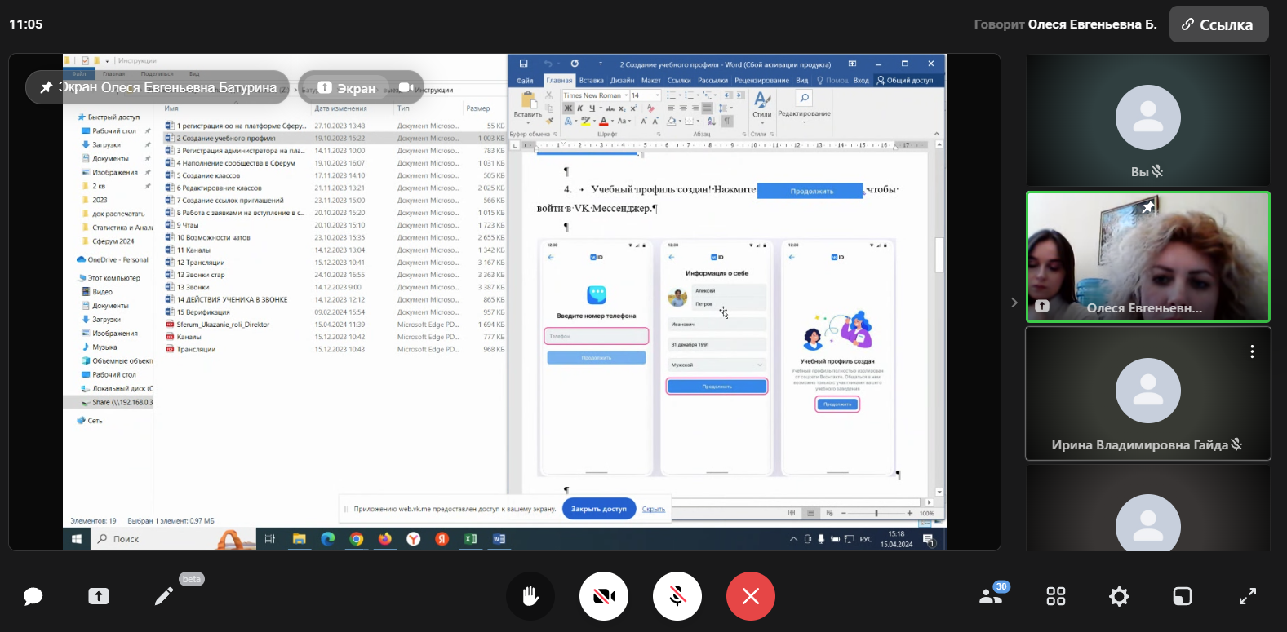Viewport: 1287px width, 632px height.
Task: Click your own participant tile
Action: (x=1147, y=121)
